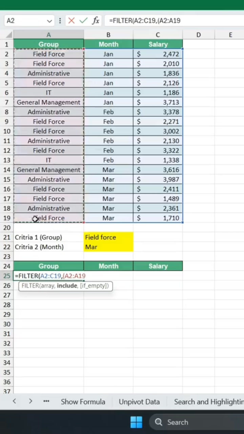Select salary cell showing 1,186
Screen dimensions: 244x434
tap(158, 93)
